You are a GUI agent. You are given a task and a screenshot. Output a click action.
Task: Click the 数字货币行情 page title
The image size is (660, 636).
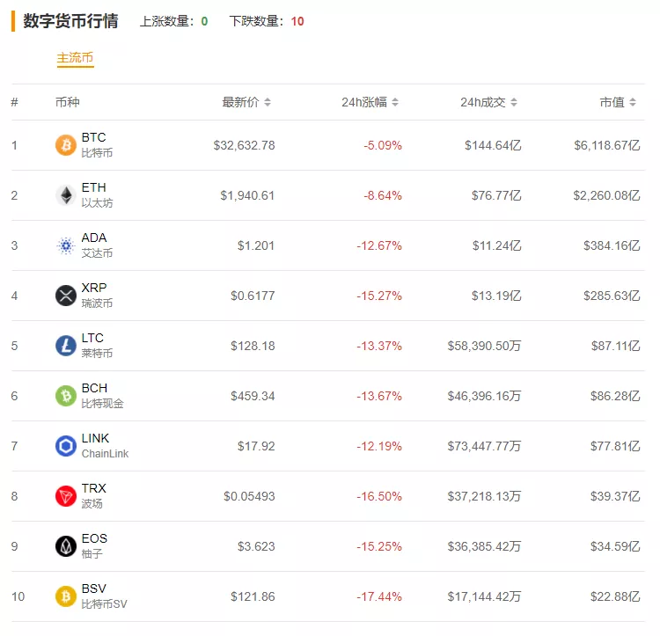pos(70,21)
